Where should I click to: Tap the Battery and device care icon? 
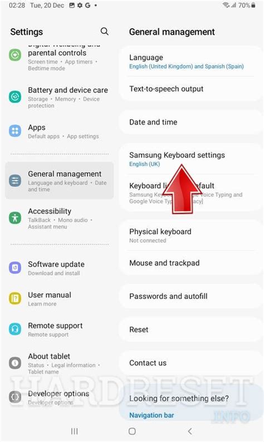click(15, 97)
